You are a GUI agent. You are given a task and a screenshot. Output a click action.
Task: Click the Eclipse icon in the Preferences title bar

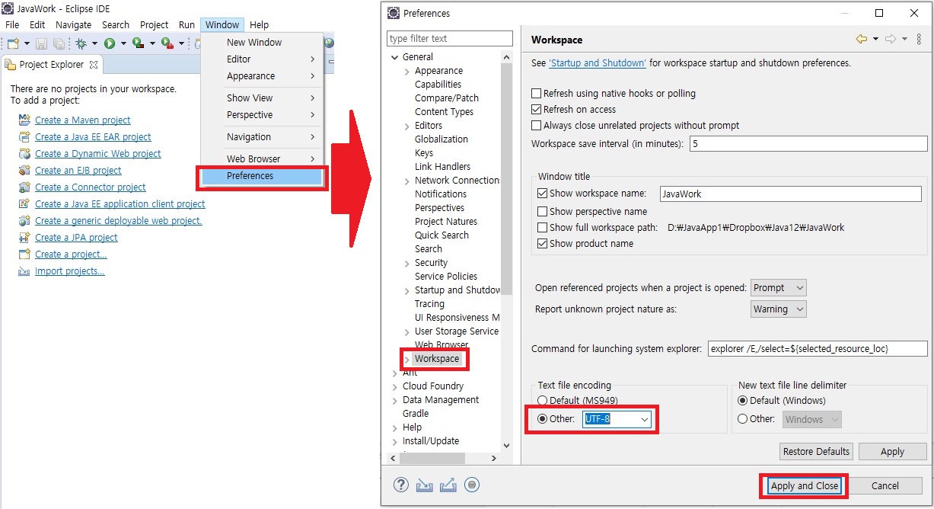point(394,13)
